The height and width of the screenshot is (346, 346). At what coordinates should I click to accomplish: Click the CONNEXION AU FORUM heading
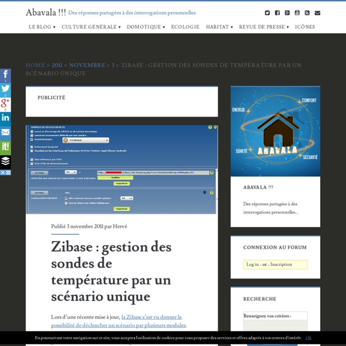275,247
